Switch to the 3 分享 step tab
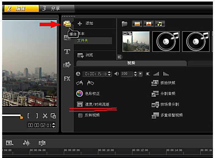223x158 pixels. pos(57,9)
